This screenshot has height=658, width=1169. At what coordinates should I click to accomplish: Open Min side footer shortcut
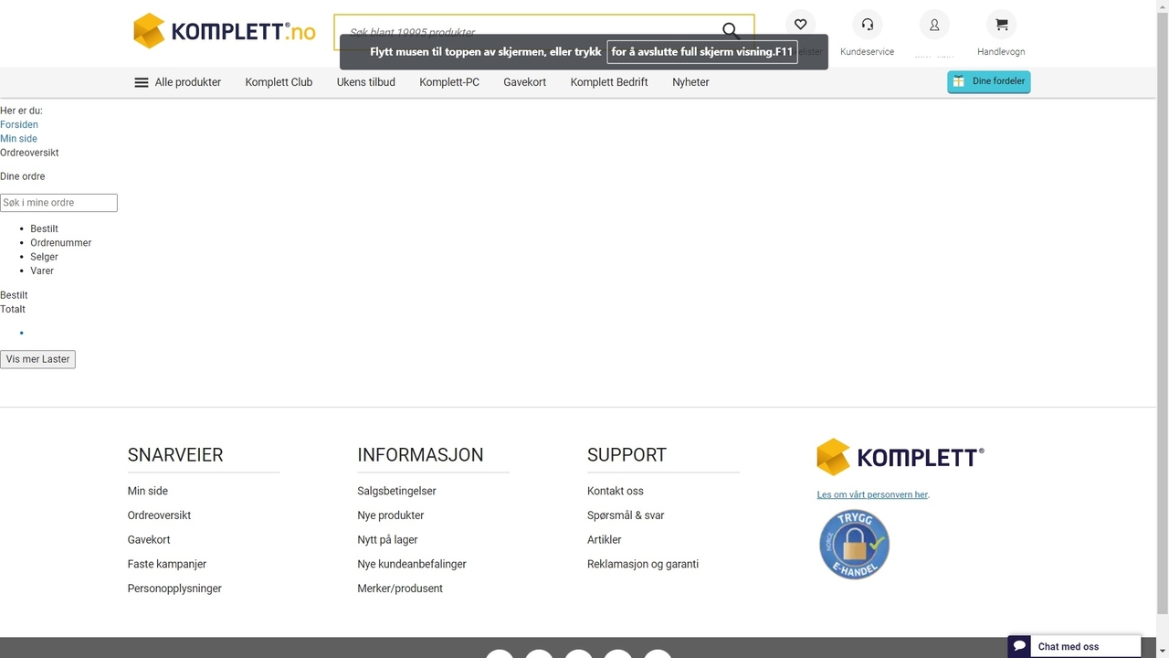[x=148, y=491]
